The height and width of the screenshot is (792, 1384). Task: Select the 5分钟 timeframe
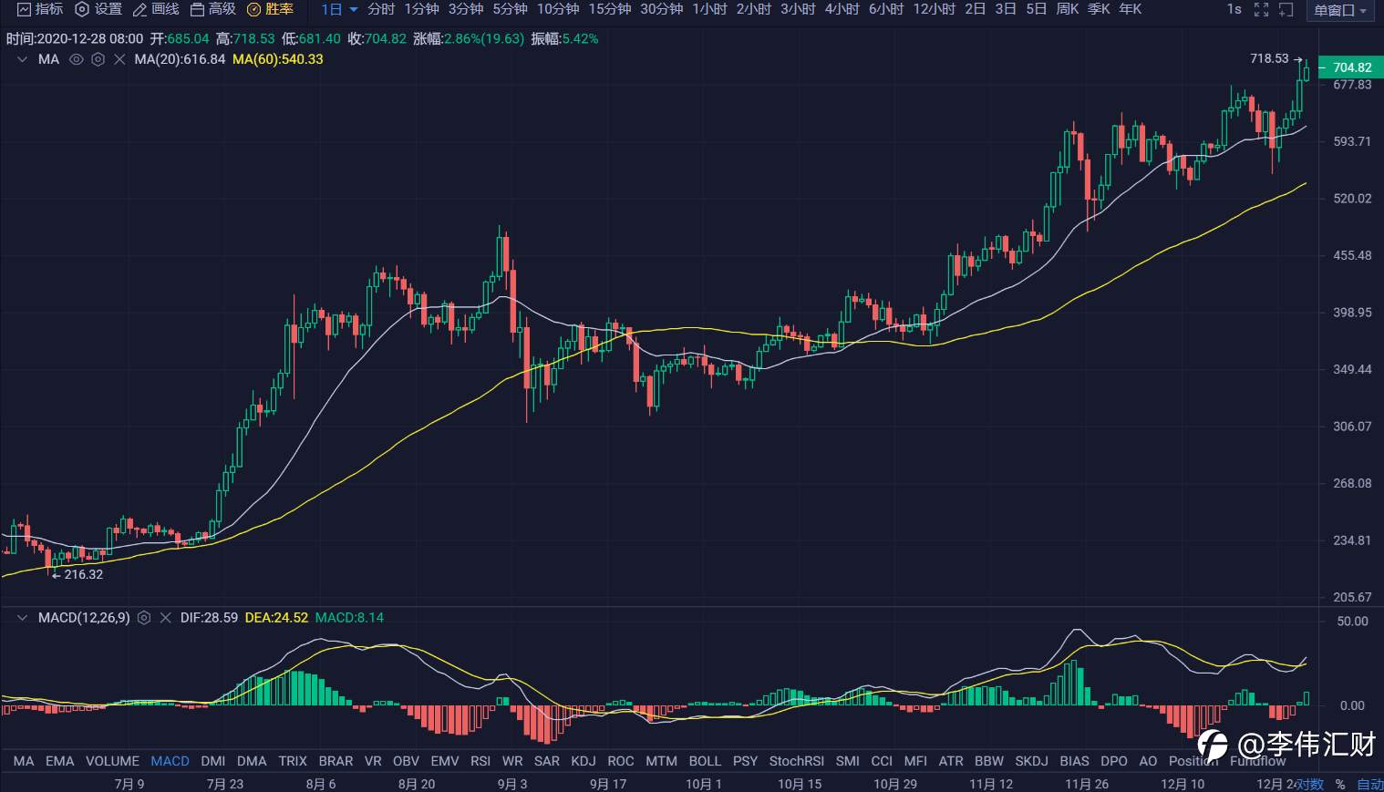510,9
